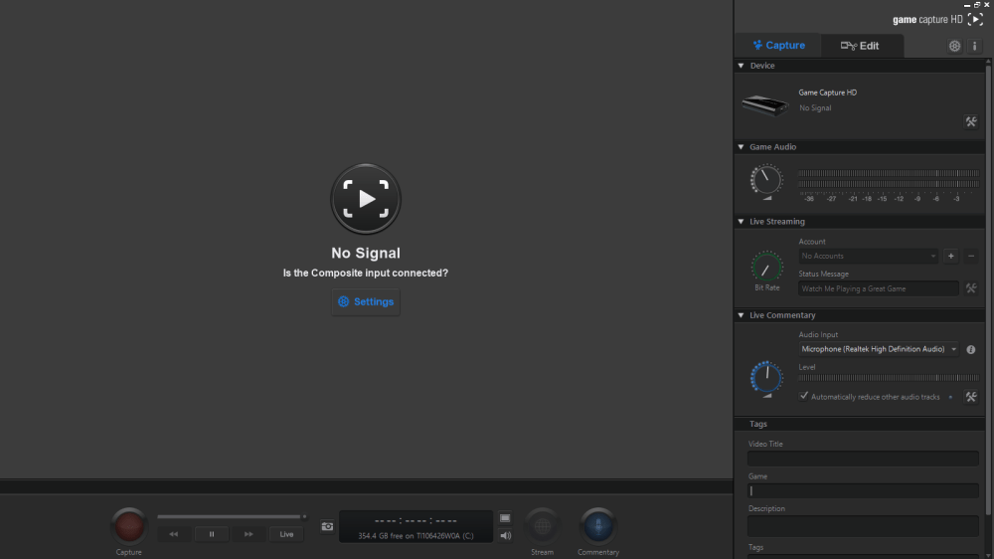Click the Video Title input field
The height and width of the screenshot is (559, 994).
point(863,459)
